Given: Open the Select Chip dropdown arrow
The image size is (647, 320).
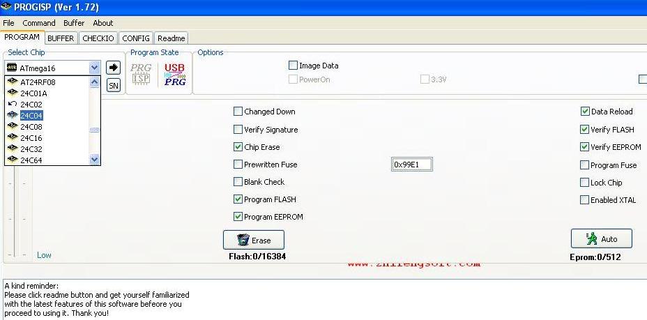Looking at the screenshot, I should pos(95,68).
